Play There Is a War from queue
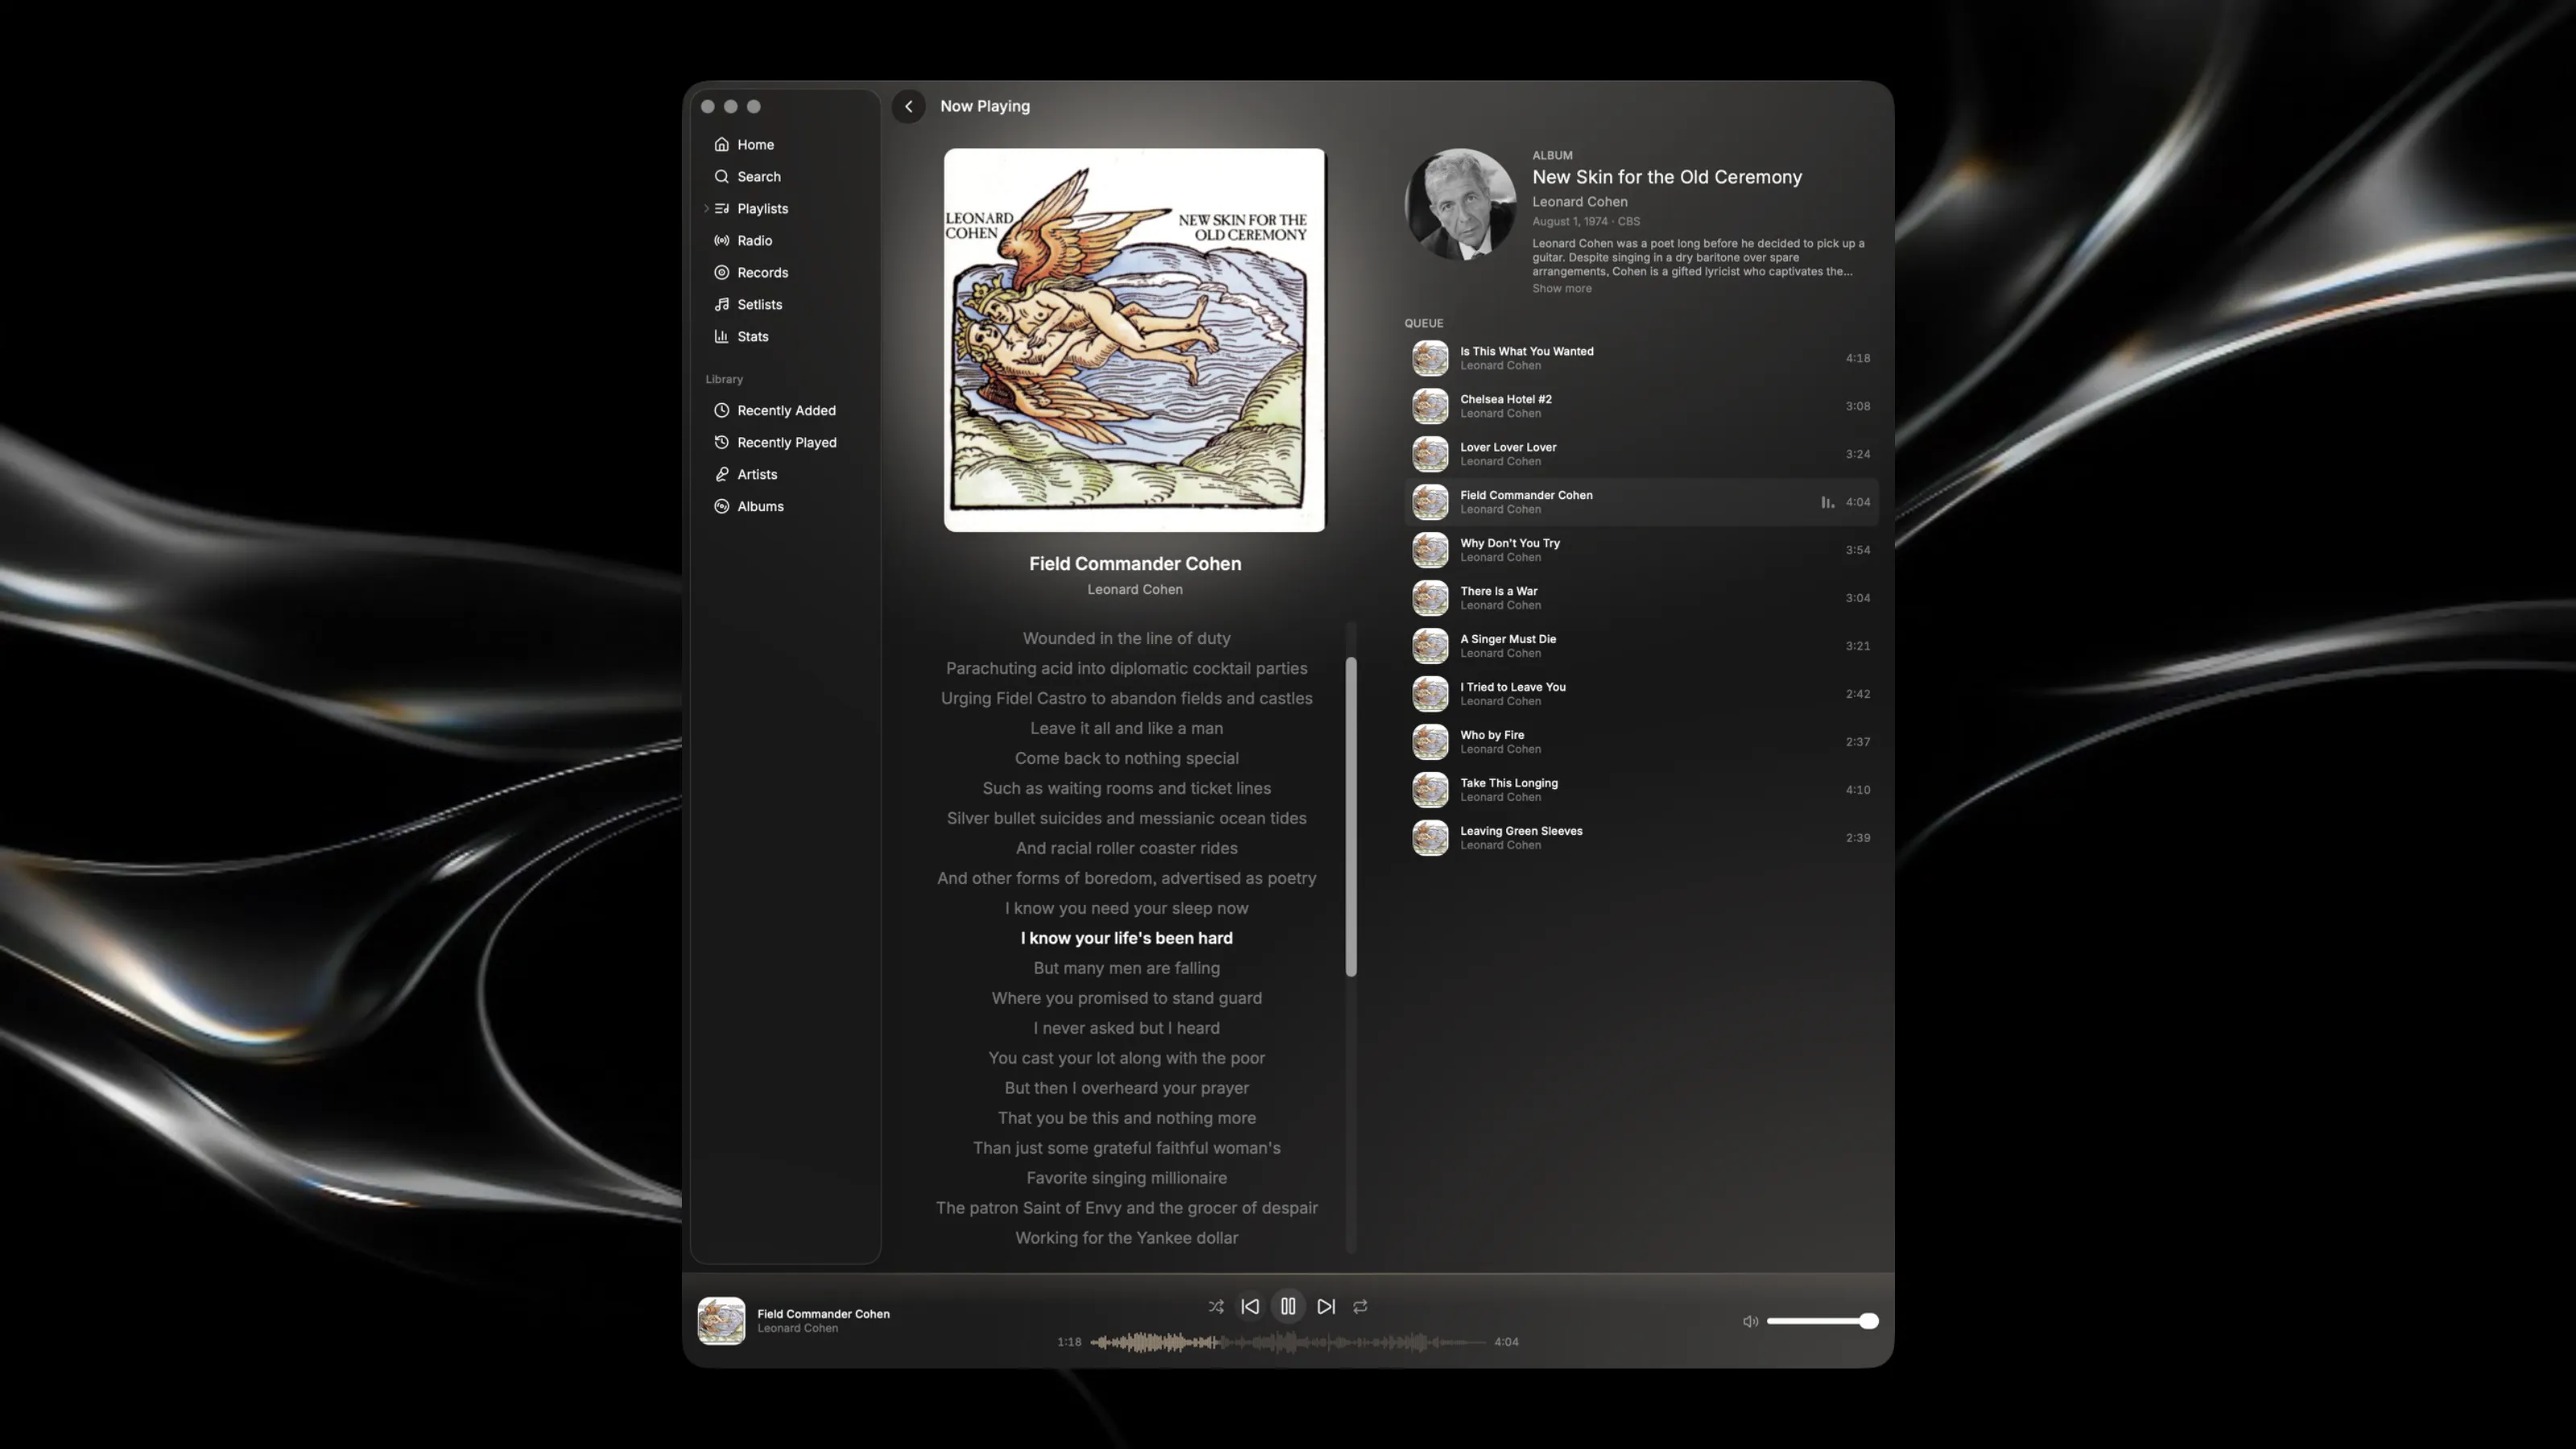The image size is (2576, 1449). pyautogui.click(x=1641, y=598)
